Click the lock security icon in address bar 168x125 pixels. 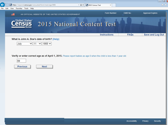[81, 5]
